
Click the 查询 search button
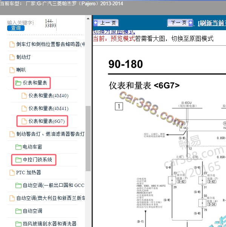pos(16,28)
